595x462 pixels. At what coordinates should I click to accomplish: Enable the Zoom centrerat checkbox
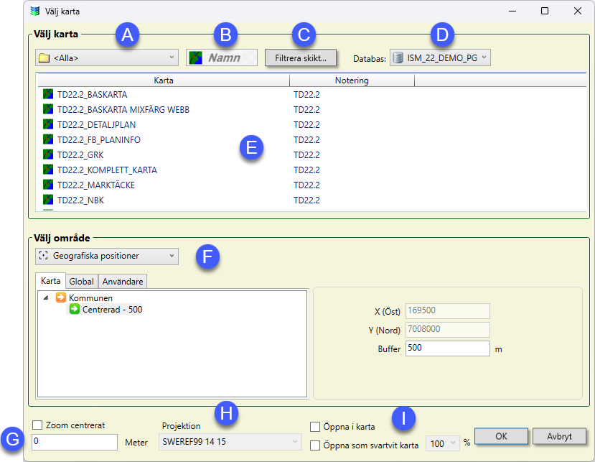[38, 425]
